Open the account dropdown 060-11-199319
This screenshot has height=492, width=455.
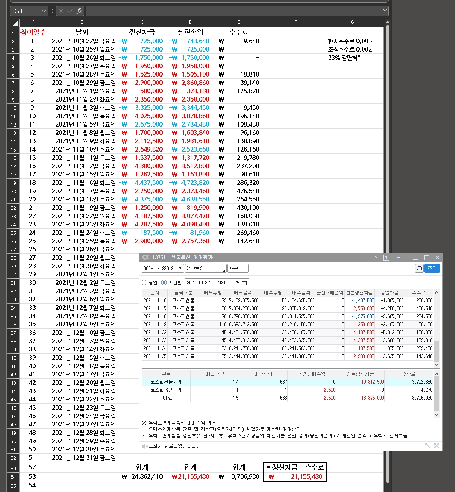[180, 268]
